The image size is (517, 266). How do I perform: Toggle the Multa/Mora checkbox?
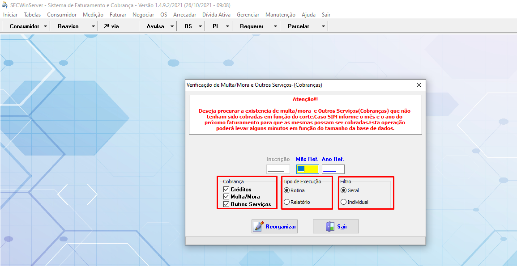(x=226, y=197)
